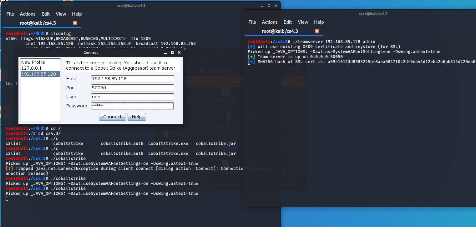Minimize the Connect dialog
This screenshot has height=227, width=476.
tap(165, 52)
